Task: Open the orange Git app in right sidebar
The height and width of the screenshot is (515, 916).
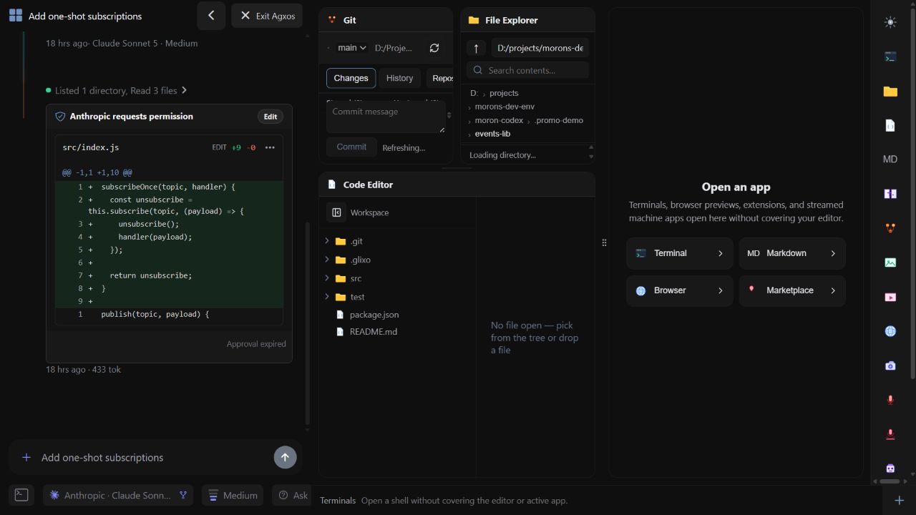Action: tap(890, 228)
